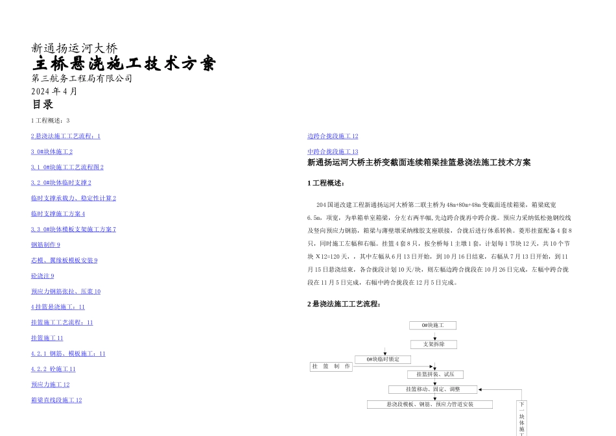
Task: Click the heading '1 工程概述:' in body
Action: (326, 183)
